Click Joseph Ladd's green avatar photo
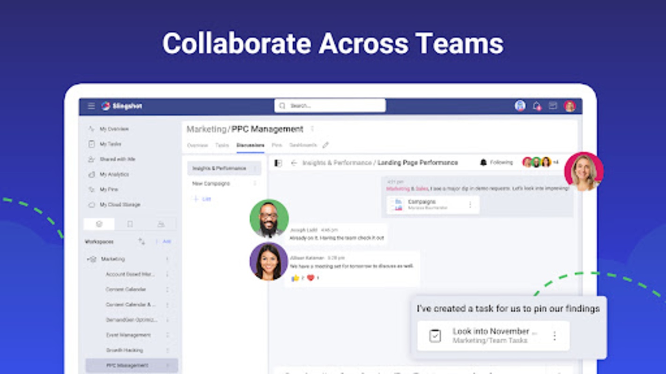Viewport: 666px width, 374px height. click(269, 219)
